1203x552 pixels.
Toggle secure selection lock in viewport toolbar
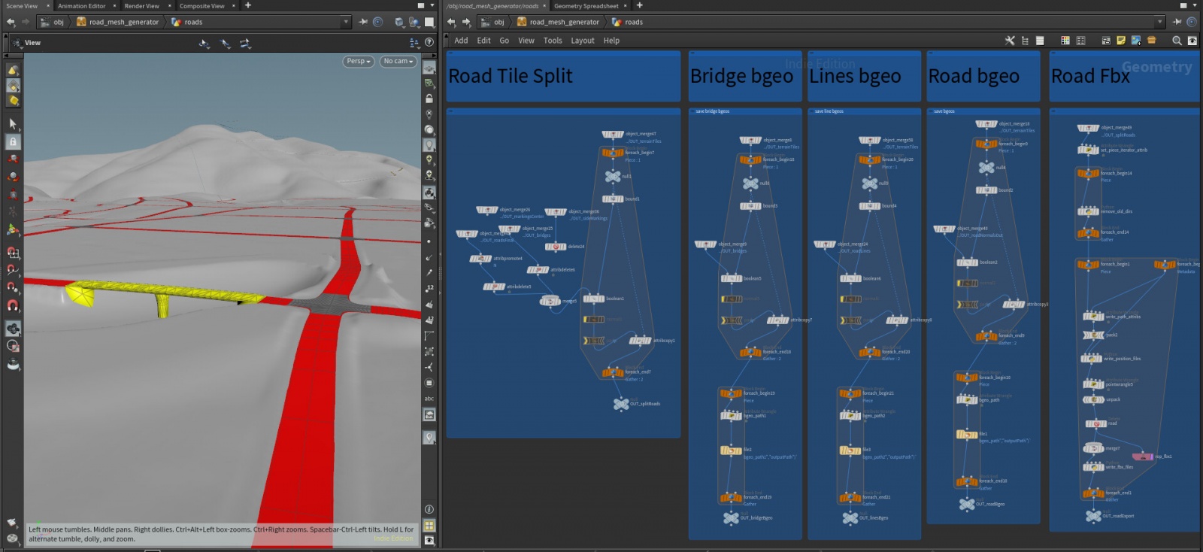click(x=13, y=141)
